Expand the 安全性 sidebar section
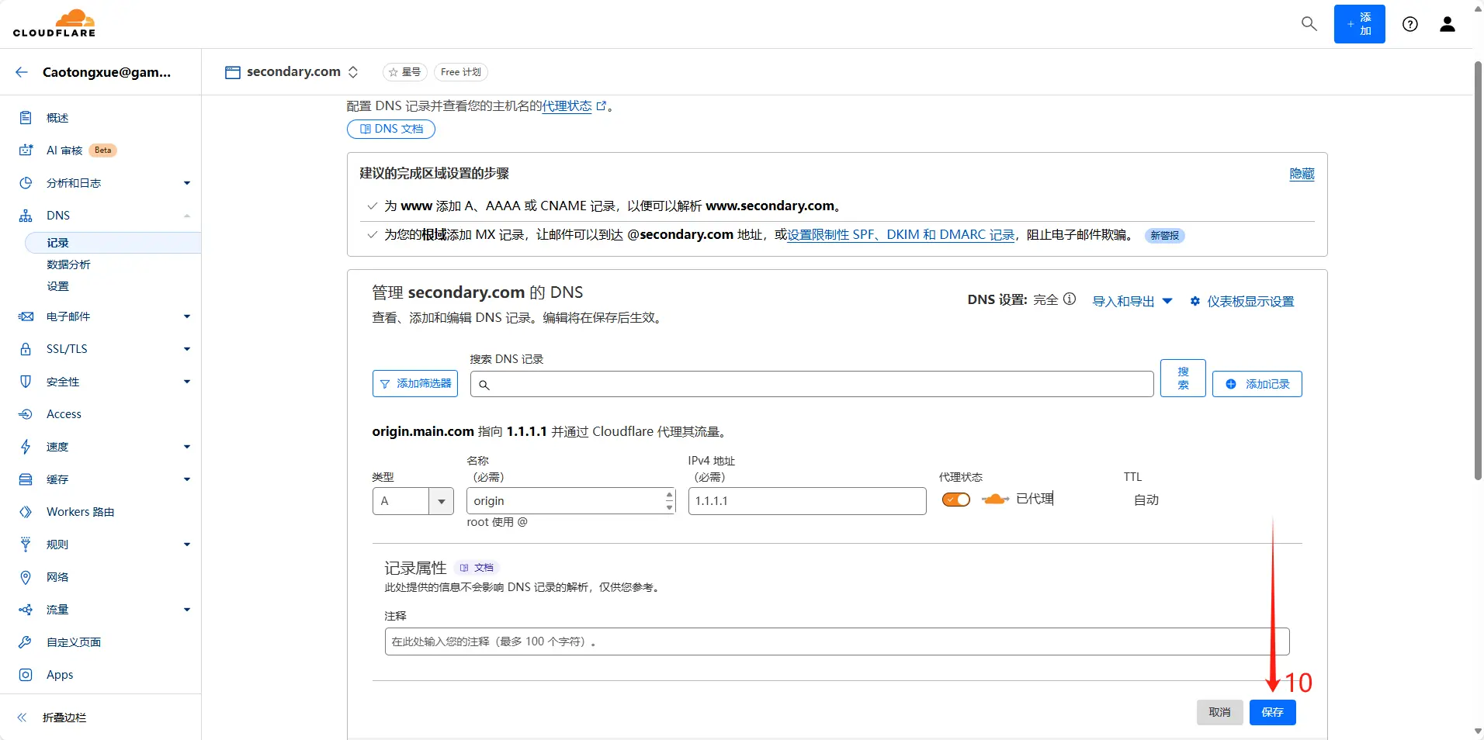 coord(187,382)
